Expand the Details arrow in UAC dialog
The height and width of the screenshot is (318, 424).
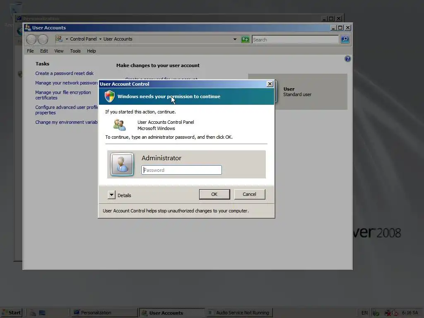111,195
